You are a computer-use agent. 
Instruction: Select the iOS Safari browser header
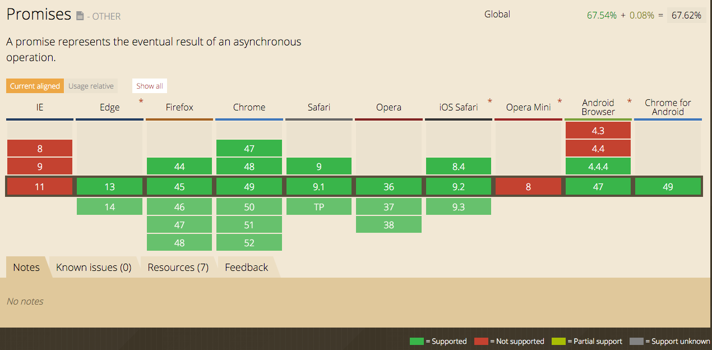pos(459,107)
